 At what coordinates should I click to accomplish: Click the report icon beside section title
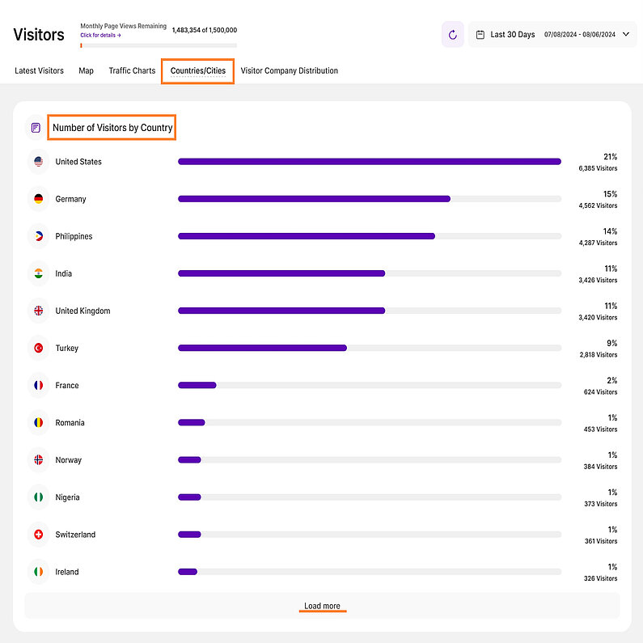[36, 128]
